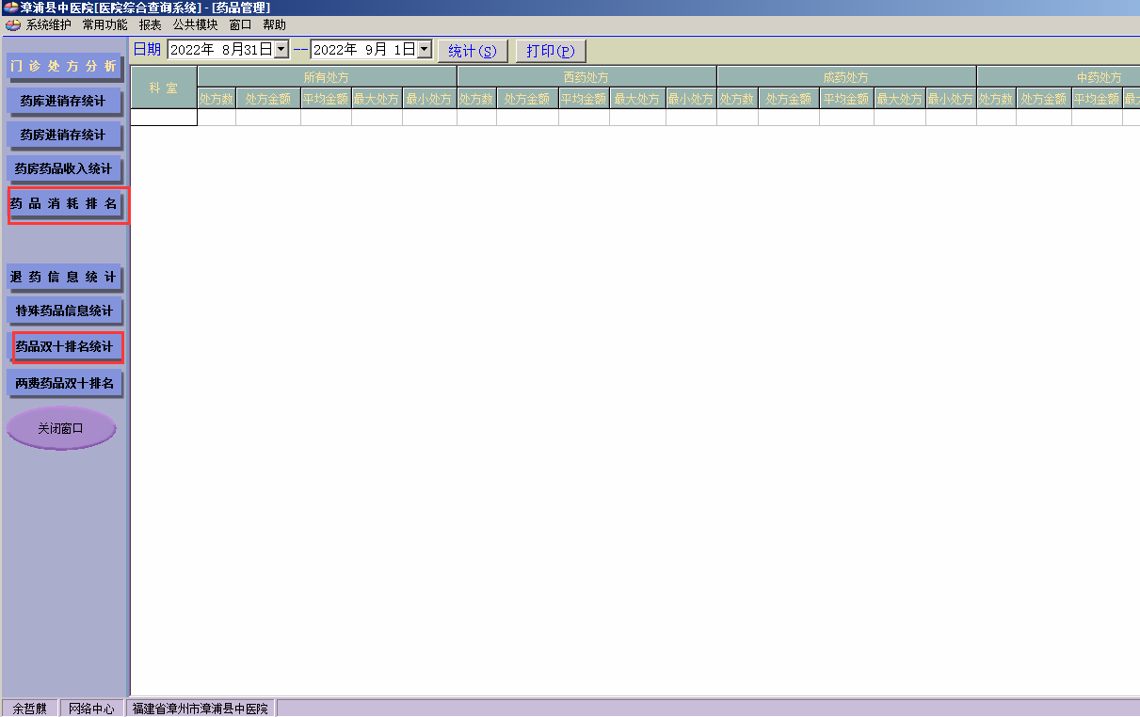This screenshot has width=1140, height=717.
Task: Click 平均金额 header under 成药处方
Action: [846, 98]
